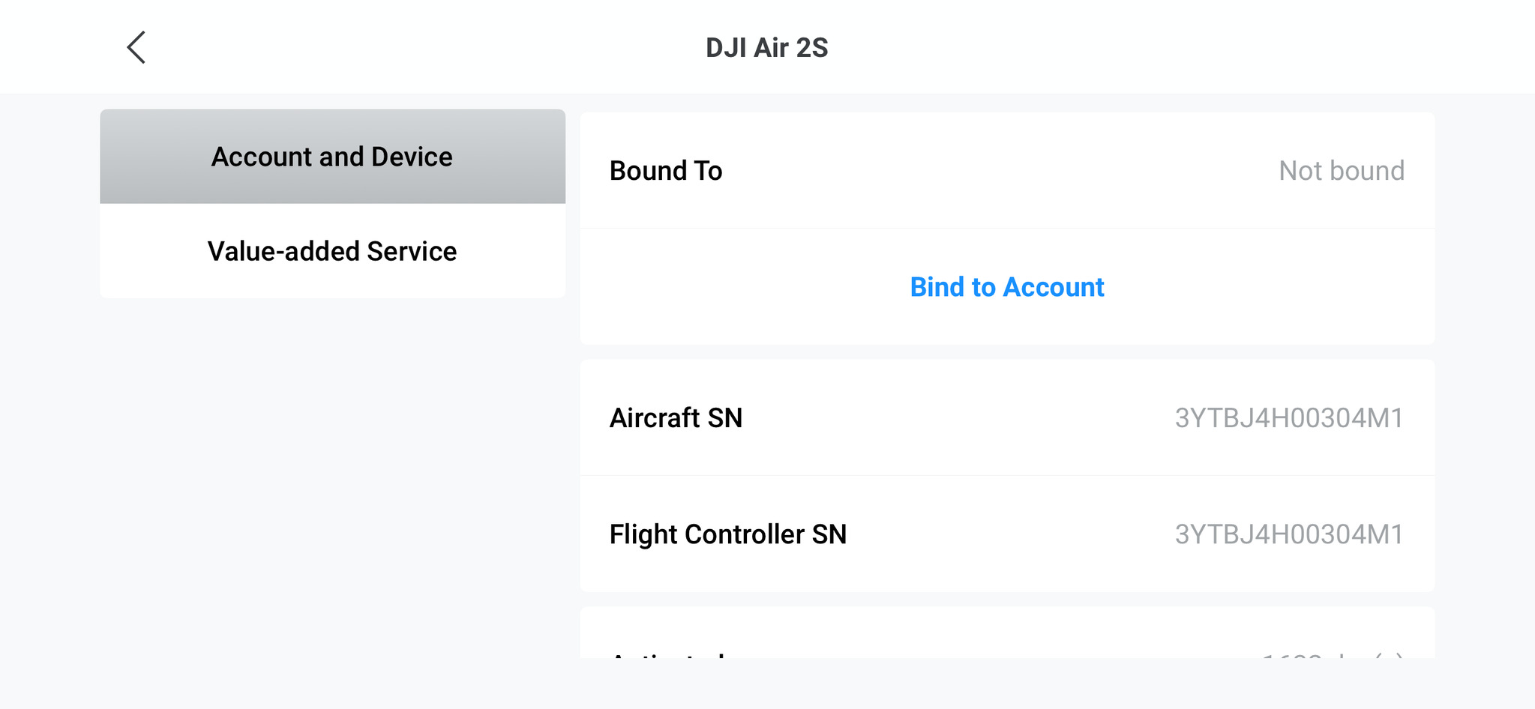Select the Not bound status text

[x=1341, y=171]
